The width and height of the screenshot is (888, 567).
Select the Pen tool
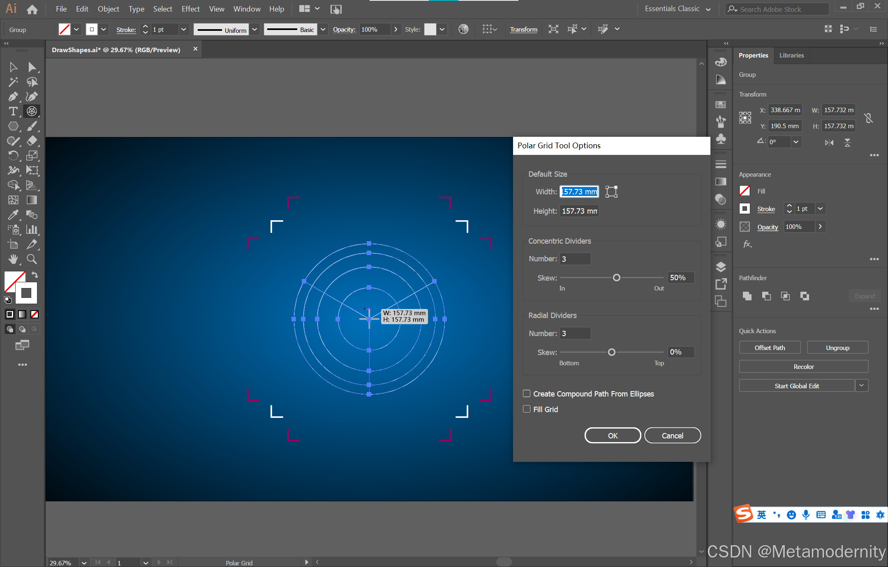pyautogui.click(x=13, y=97)
